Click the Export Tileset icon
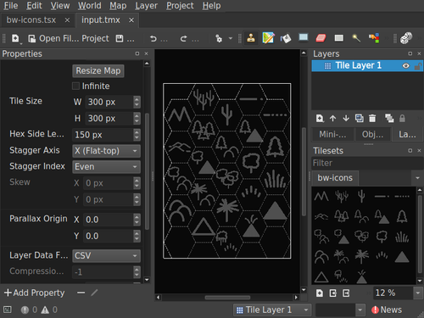The image size is (424, 318). [x=346, y=293]
